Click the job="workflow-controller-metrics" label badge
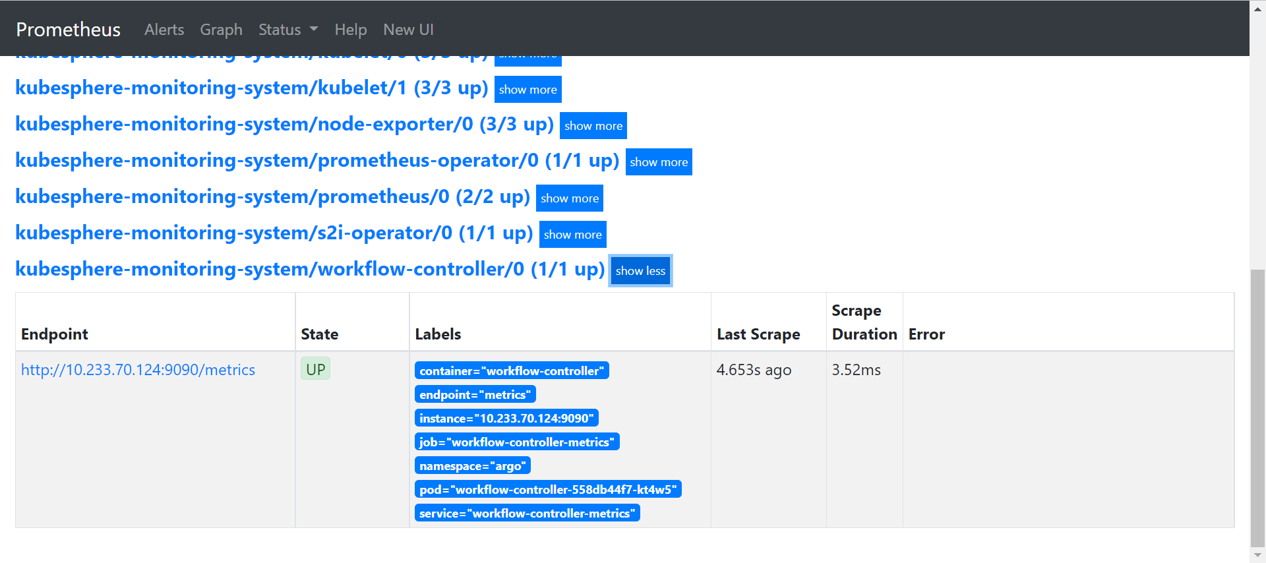This screenshot has width=1266, height=563. pos(517,442)
